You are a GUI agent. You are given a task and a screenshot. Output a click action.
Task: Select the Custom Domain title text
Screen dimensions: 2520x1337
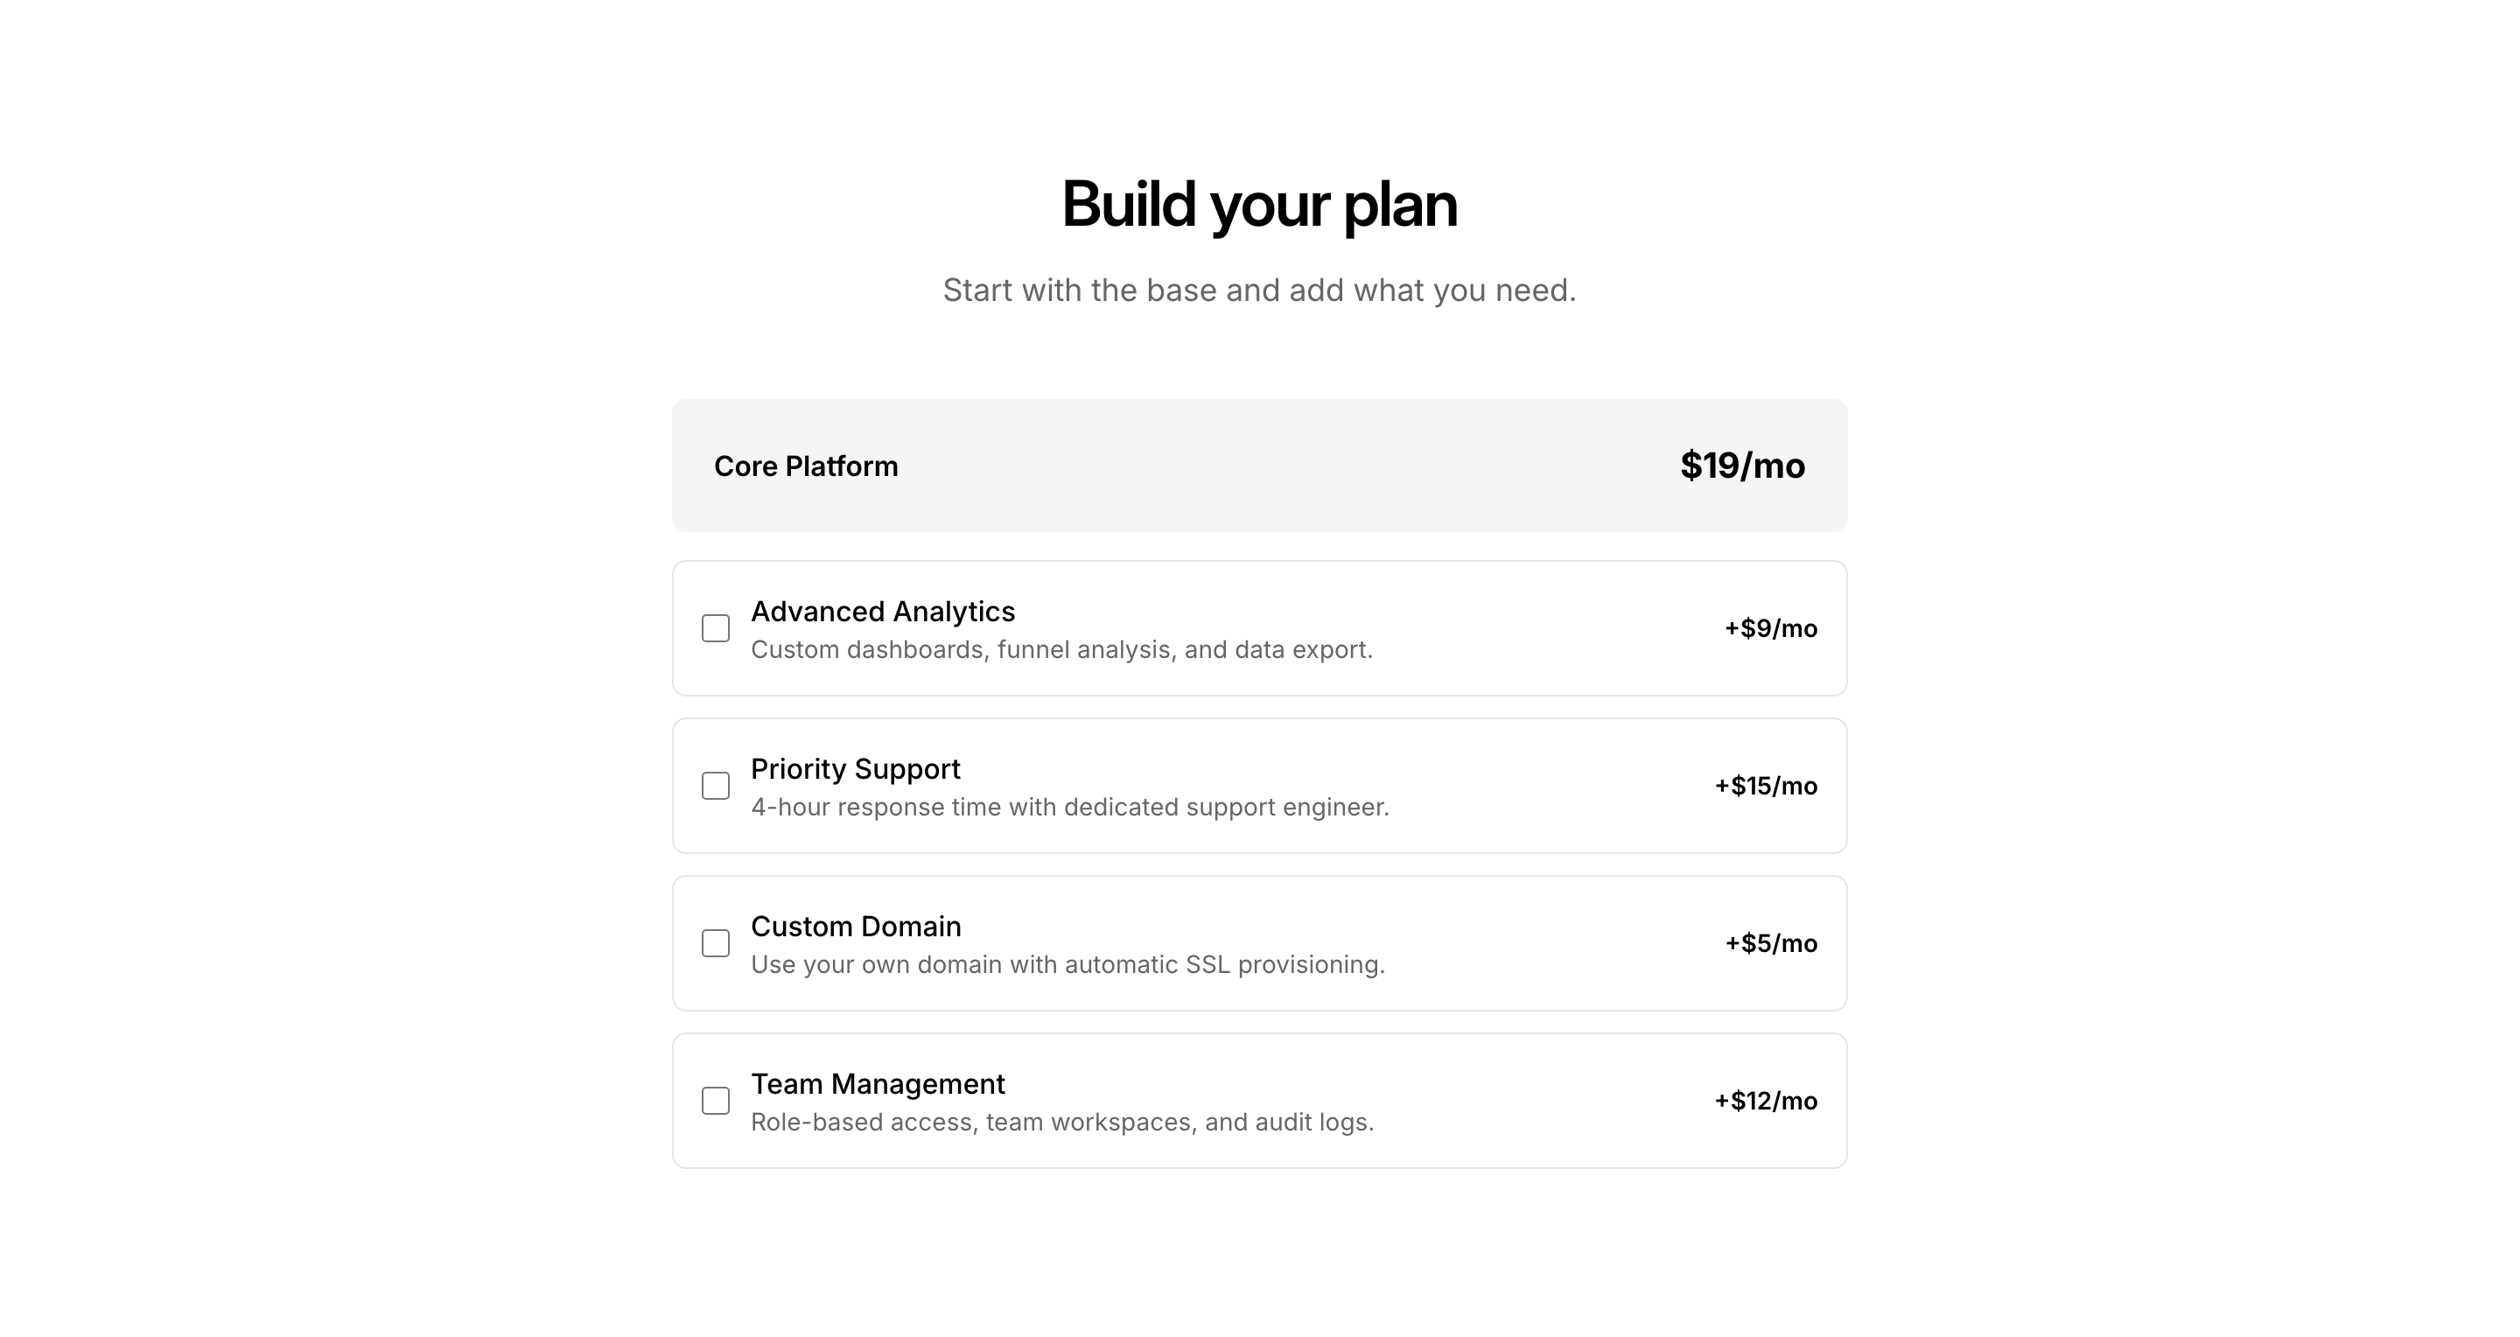pos(855,927)
